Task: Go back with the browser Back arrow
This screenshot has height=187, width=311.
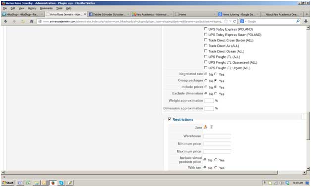Action: (x=5, y=21)
